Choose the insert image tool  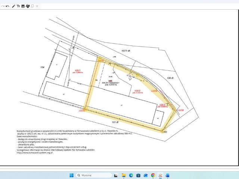(23, 6)
